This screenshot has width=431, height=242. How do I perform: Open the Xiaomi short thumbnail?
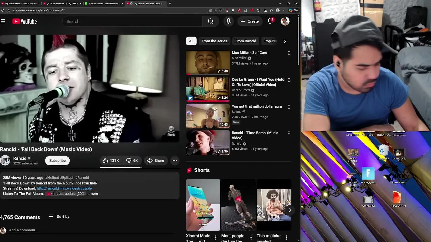pos(203,205)
